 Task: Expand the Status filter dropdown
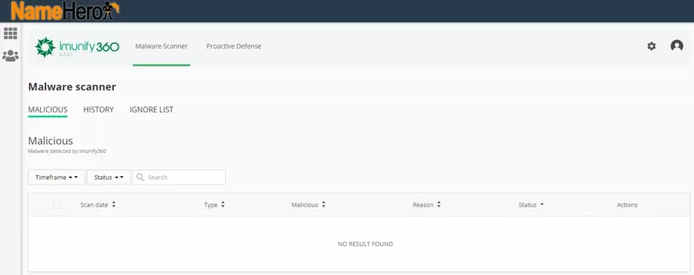tap(109, 177)
